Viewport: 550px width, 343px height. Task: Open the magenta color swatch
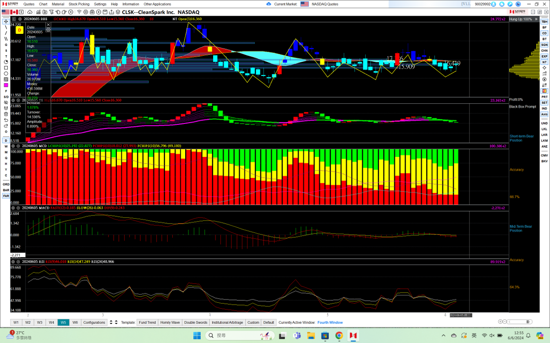pos(6,85)
